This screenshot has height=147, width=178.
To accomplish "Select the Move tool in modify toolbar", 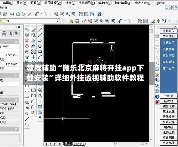I will [33, 57].
